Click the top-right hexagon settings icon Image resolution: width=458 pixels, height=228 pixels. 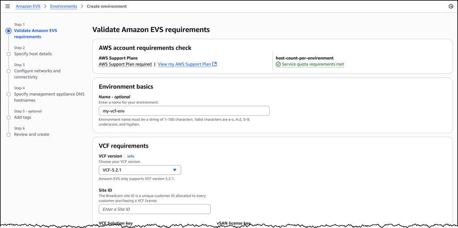[450, 6]
